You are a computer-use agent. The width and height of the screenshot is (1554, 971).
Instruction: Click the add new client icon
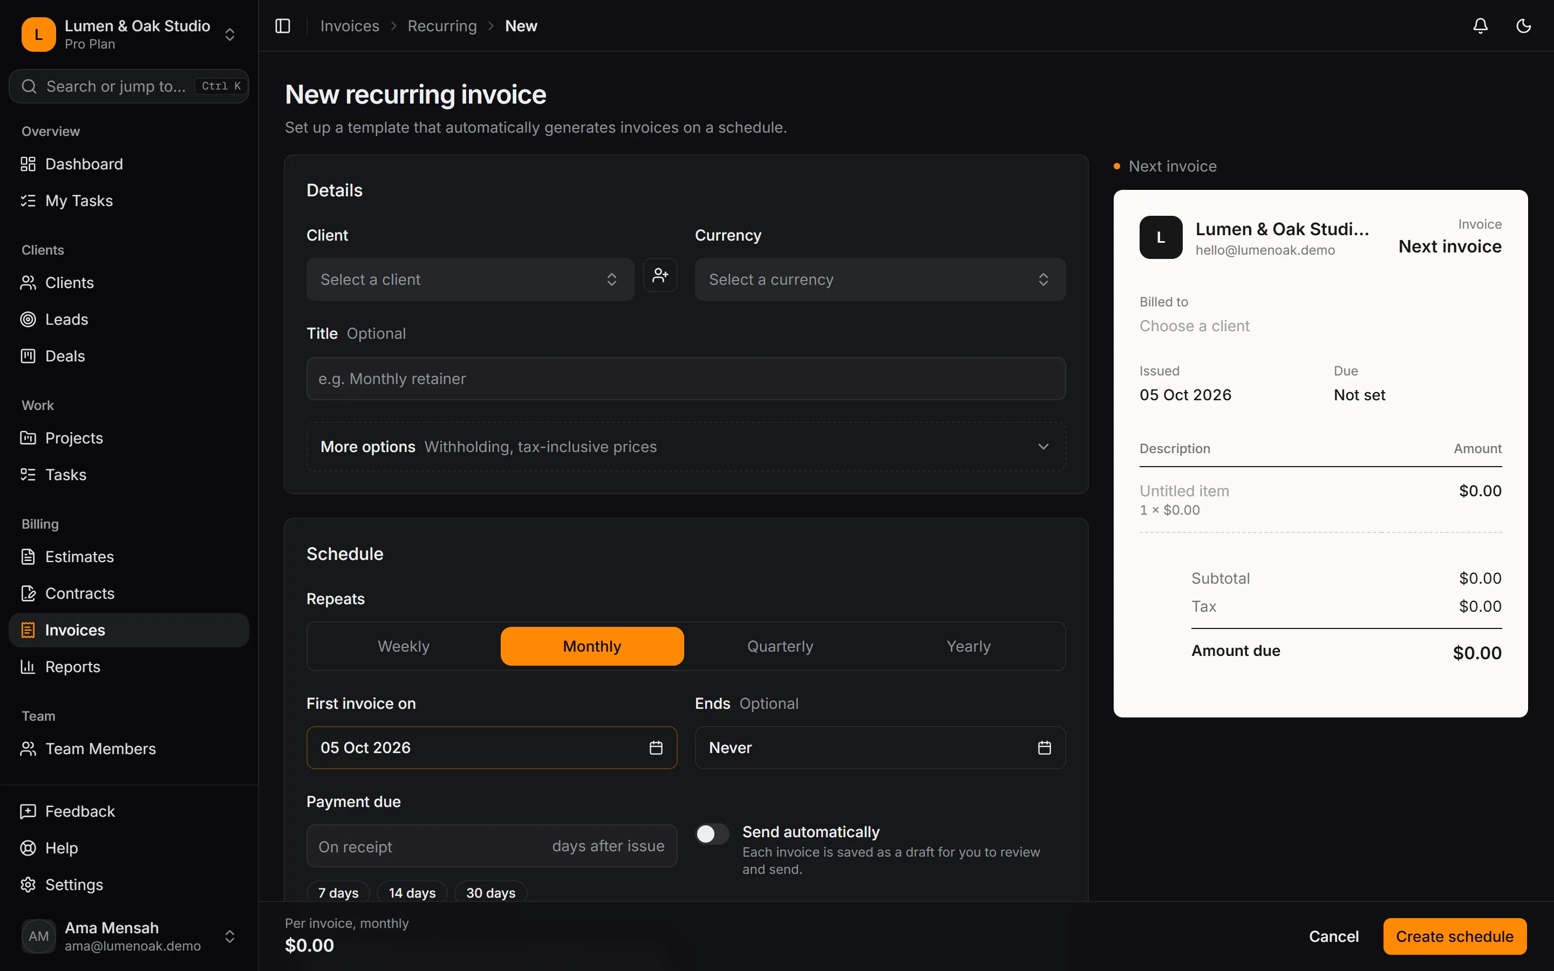(660, 275)
